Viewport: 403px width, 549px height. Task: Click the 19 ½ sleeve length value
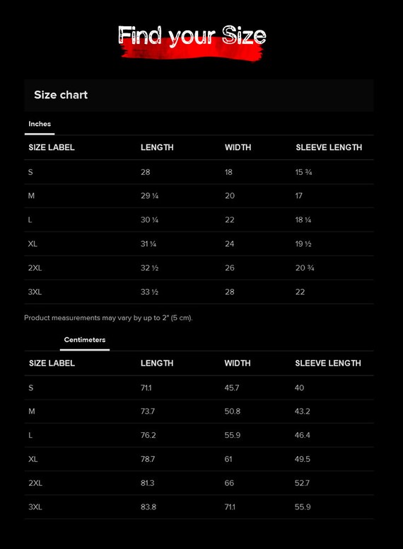pyautogui.click(x=303, y=244)
